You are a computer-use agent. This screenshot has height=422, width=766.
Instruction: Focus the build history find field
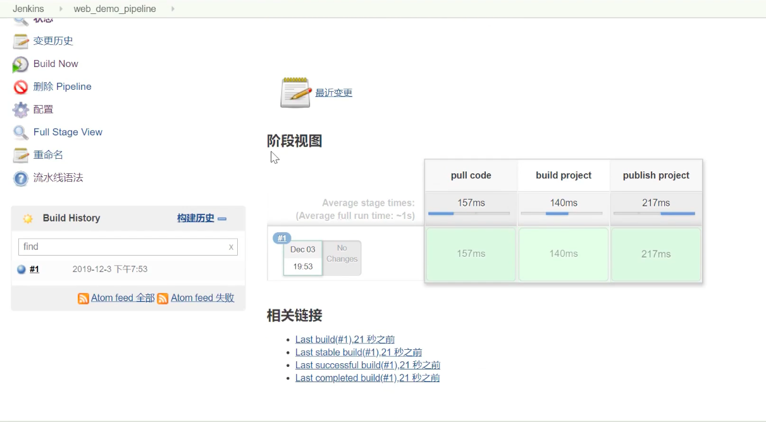(x=128, y=247)
